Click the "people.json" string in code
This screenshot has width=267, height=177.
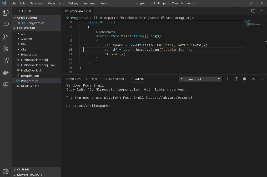pyautogui.click(x=175, y=50)
